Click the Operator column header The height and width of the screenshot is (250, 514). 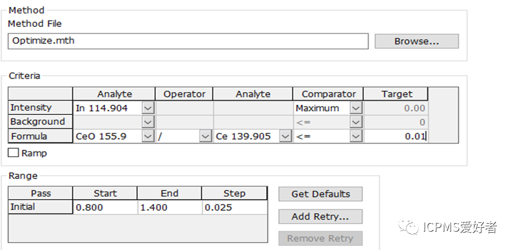(x=184, y=94)
